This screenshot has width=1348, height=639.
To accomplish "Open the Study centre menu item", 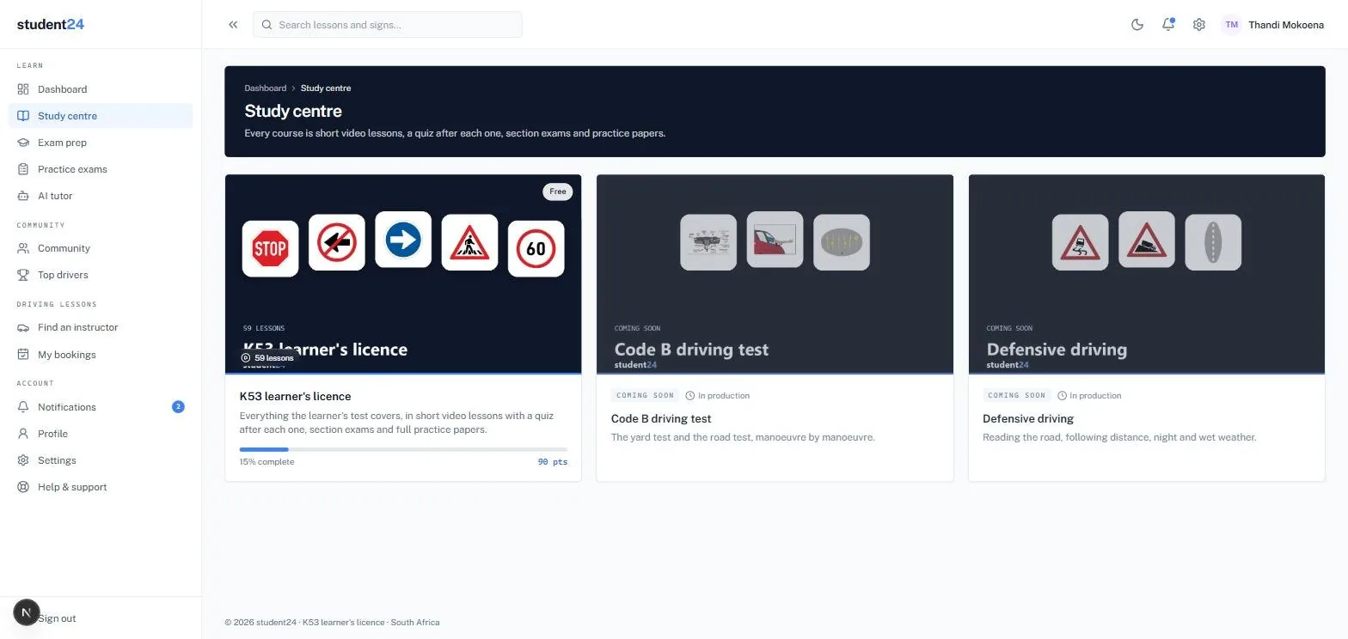I will click(101, 116).
